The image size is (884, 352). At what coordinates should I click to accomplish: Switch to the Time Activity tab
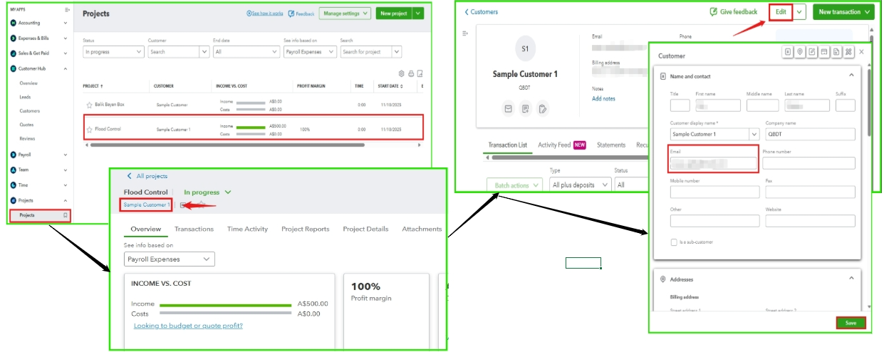point(247,229)
